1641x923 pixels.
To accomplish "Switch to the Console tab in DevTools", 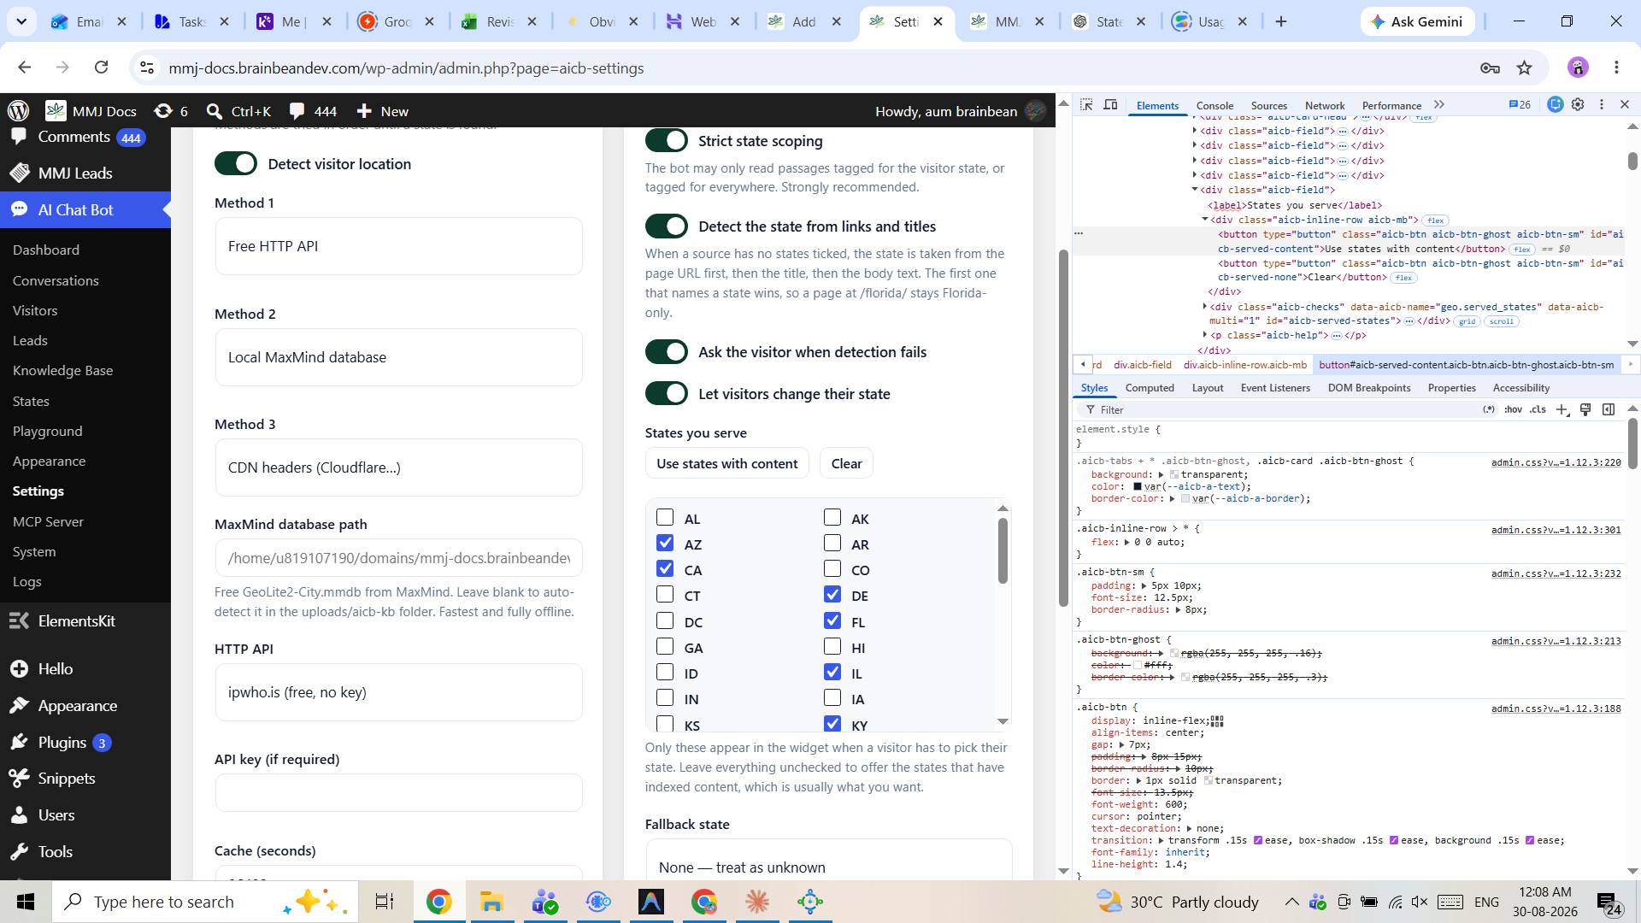I will (1215, 105).
